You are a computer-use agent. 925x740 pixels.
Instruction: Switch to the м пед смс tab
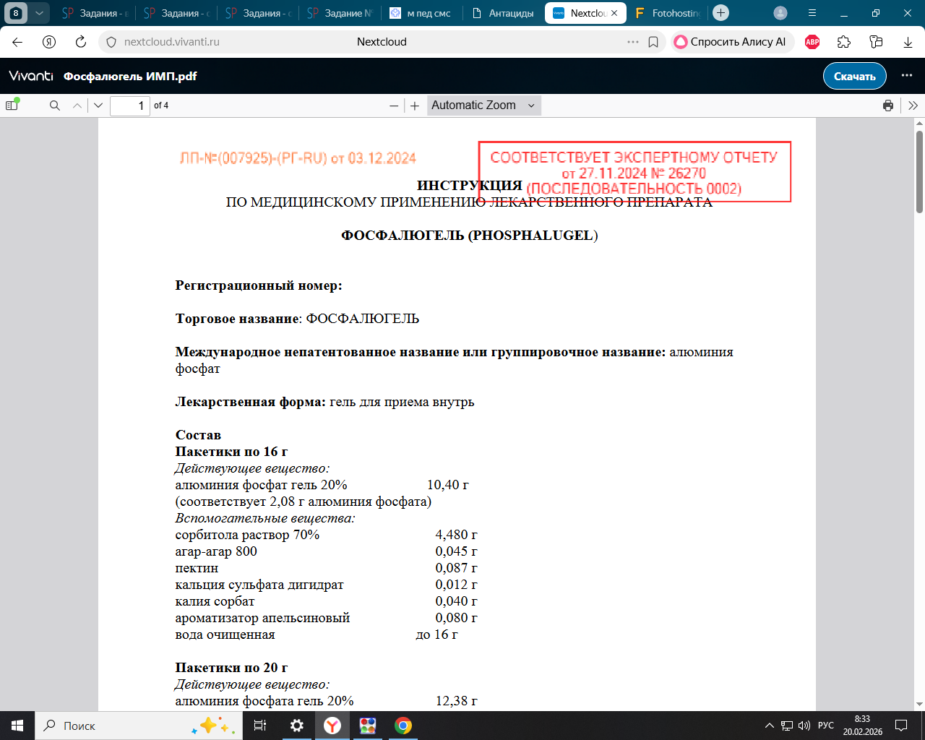point(421,13)
